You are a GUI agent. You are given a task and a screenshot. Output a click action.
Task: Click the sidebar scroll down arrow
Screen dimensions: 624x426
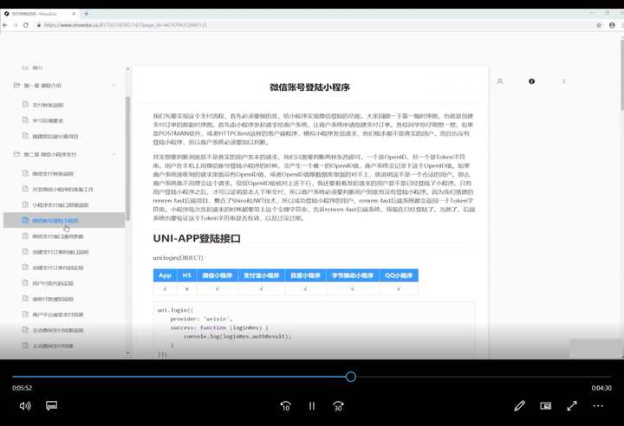pos(127,352)
